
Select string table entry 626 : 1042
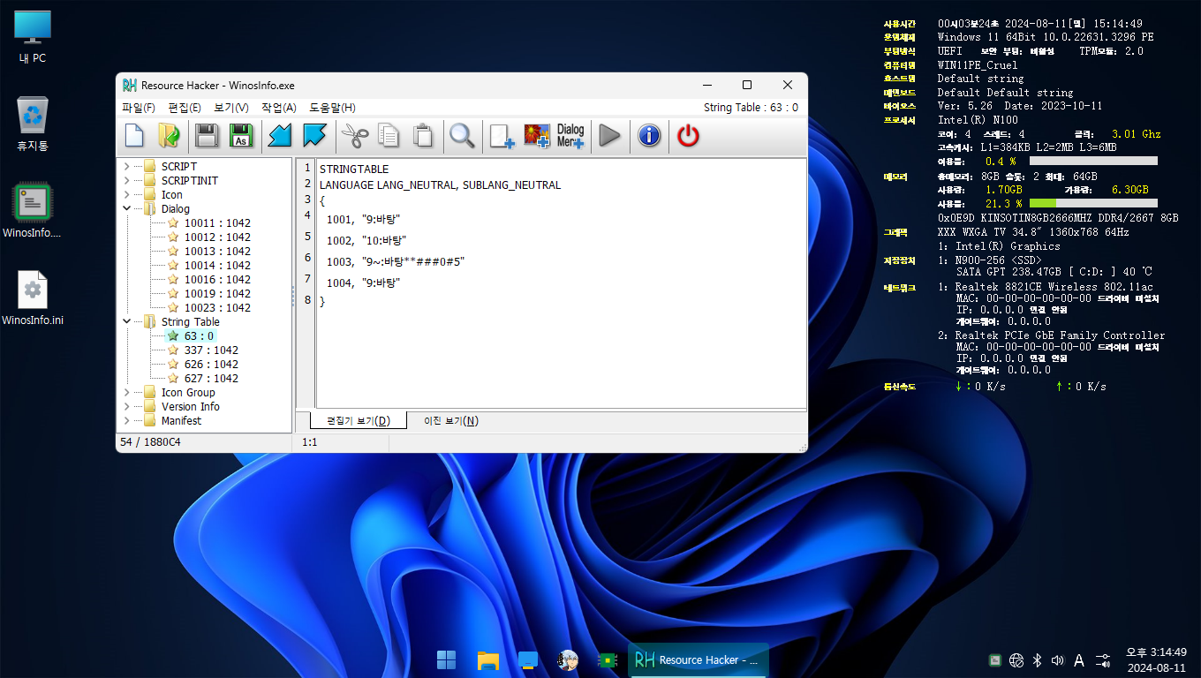(211, 364)
